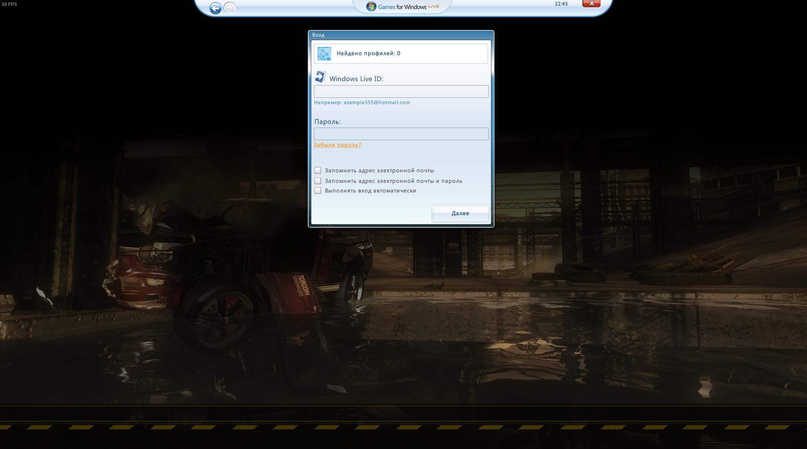
Task: Enable 'Запомнить адрес электронной почты' checkbox
Action: (318, 170)
